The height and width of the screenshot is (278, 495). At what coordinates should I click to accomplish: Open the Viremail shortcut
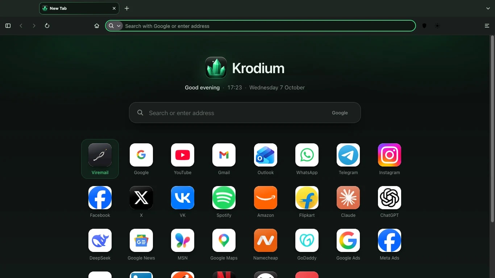[x=100, y=159]
